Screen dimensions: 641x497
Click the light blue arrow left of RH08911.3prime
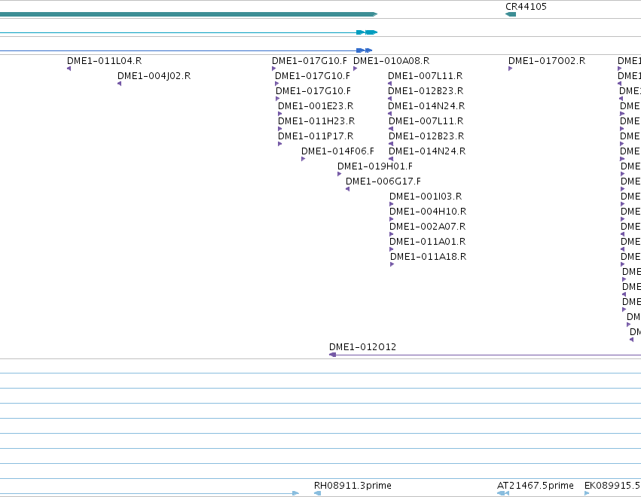(x=296, y=493)
